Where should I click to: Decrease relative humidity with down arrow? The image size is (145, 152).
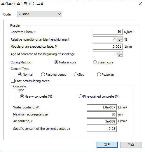pyautogui.click(x=120, y=41)
